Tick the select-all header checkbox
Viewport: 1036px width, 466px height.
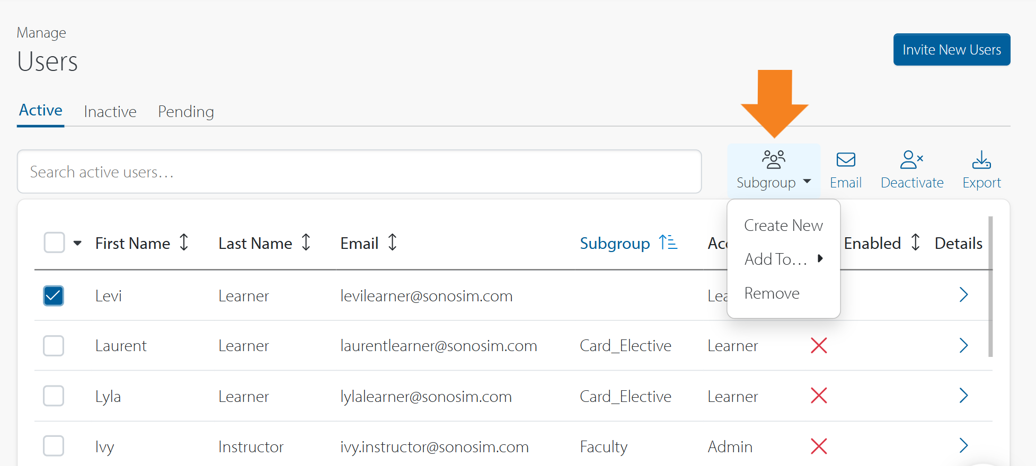tap(54, 243)
